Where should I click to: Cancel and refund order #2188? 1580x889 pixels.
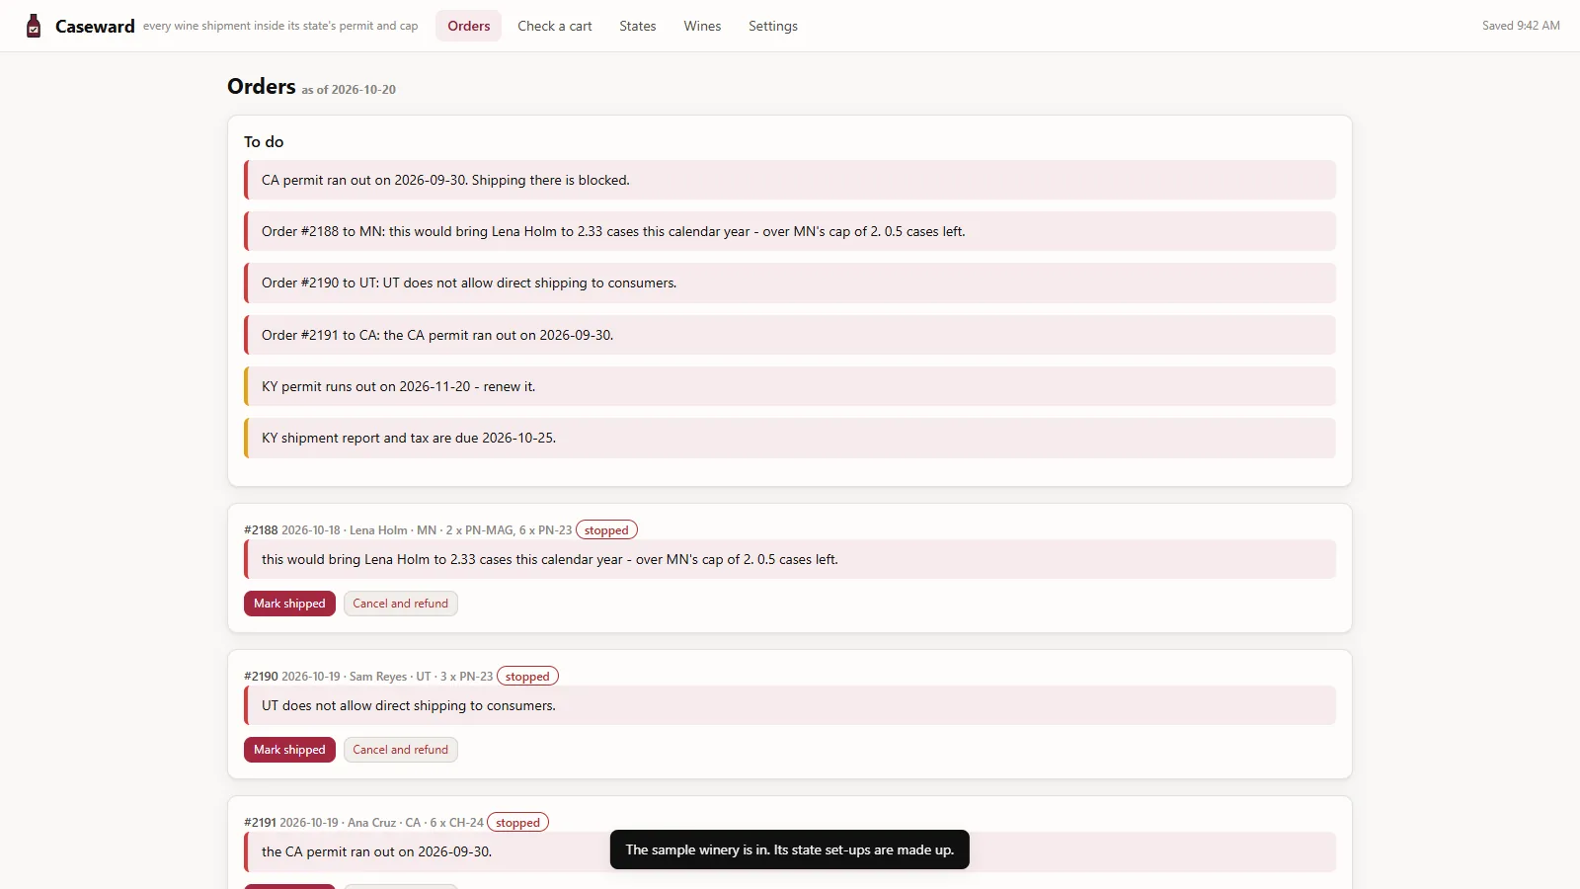401,604
